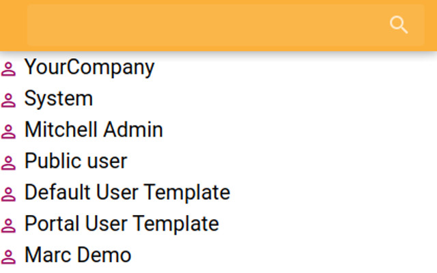This screenshot has height=273, width=437.
Task: Click person icon beside Default User Template
Action: 8,194
